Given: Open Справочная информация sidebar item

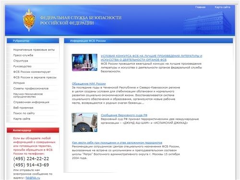Looking at the screenshot, I should tap(31, 102).
